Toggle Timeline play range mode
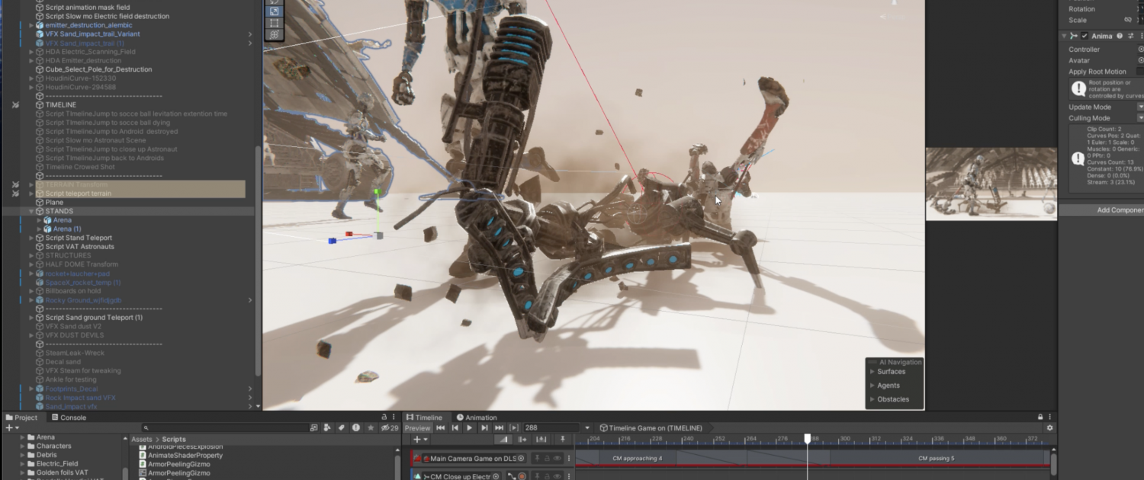This screenshot has width=1144, height=480. pos(514,428)
